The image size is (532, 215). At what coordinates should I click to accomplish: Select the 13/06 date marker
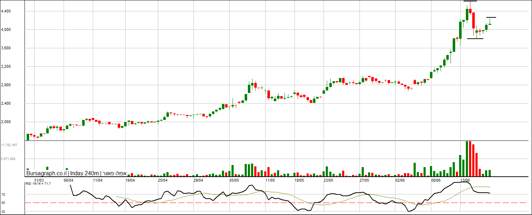click(x=465, y=180)
